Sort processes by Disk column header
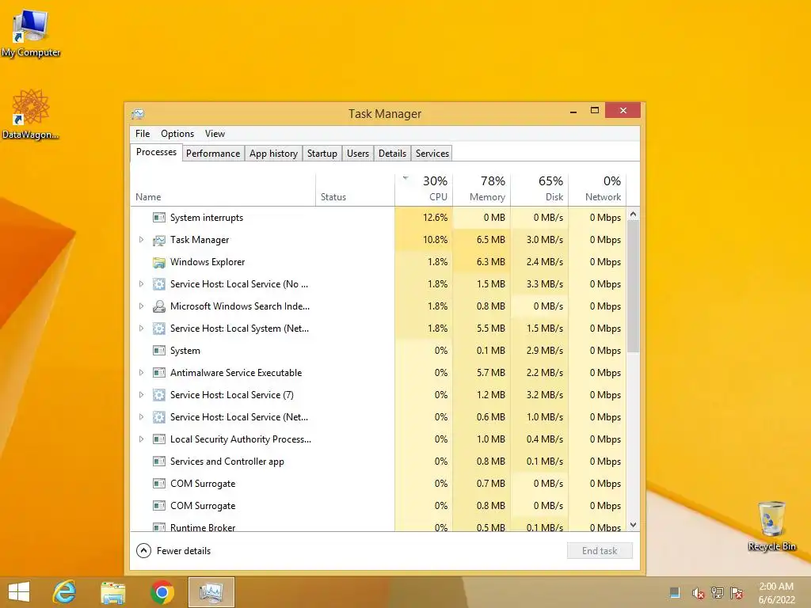Image resolution: width=811 pixels, height=608 pixels. (539, 188)
